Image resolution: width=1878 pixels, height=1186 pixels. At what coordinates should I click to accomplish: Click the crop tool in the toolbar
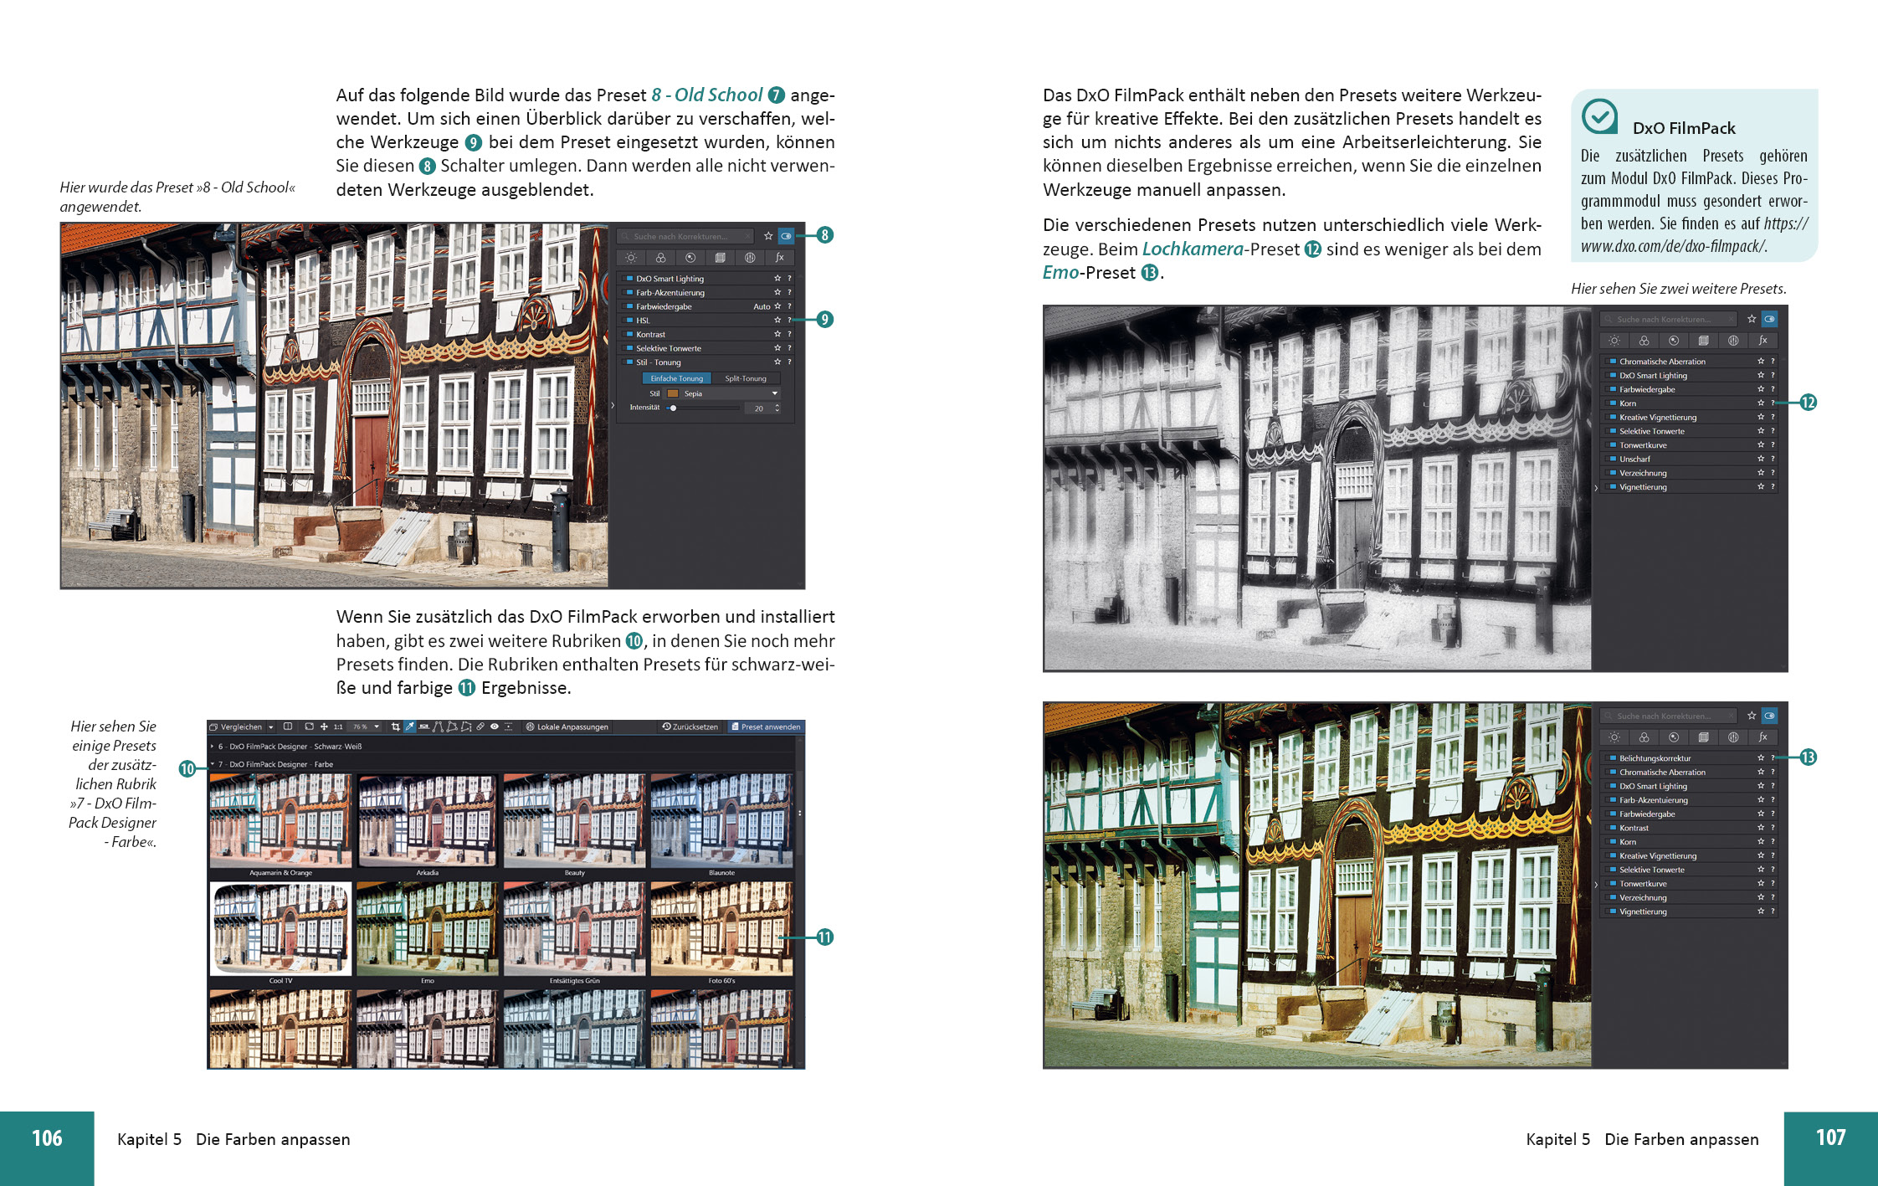[x=396, y=726]
